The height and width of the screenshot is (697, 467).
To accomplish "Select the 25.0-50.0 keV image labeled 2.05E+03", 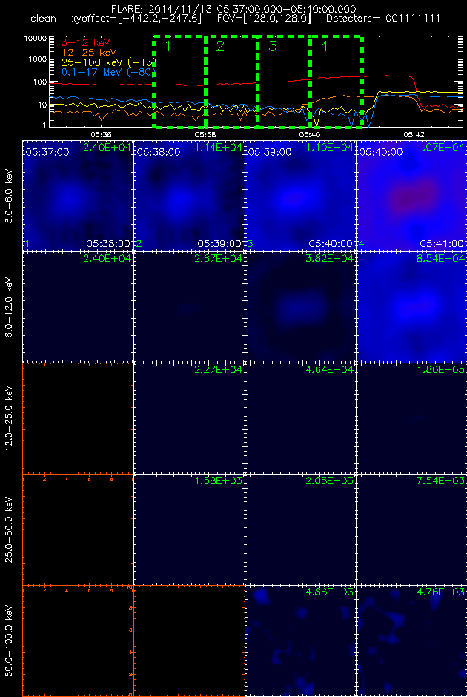I will [x=300, y=529].
